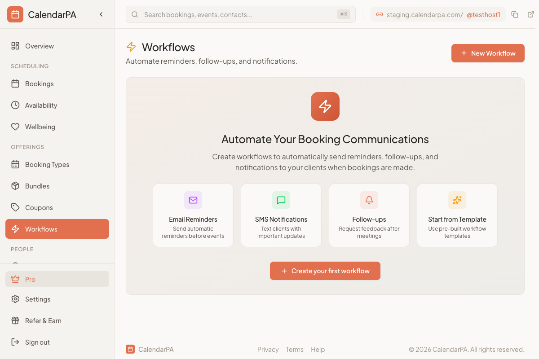Click the Start from Template sparkle icon

point(457,200)
